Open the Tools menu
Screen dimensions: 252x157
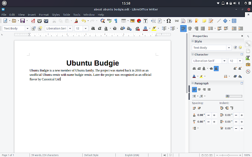click(77, 15)
